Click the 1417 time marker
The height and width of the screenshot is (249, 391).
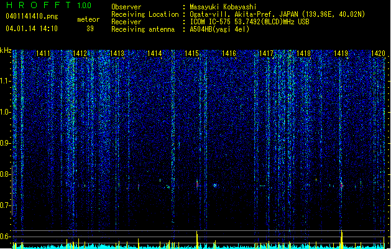coord(266,53)
